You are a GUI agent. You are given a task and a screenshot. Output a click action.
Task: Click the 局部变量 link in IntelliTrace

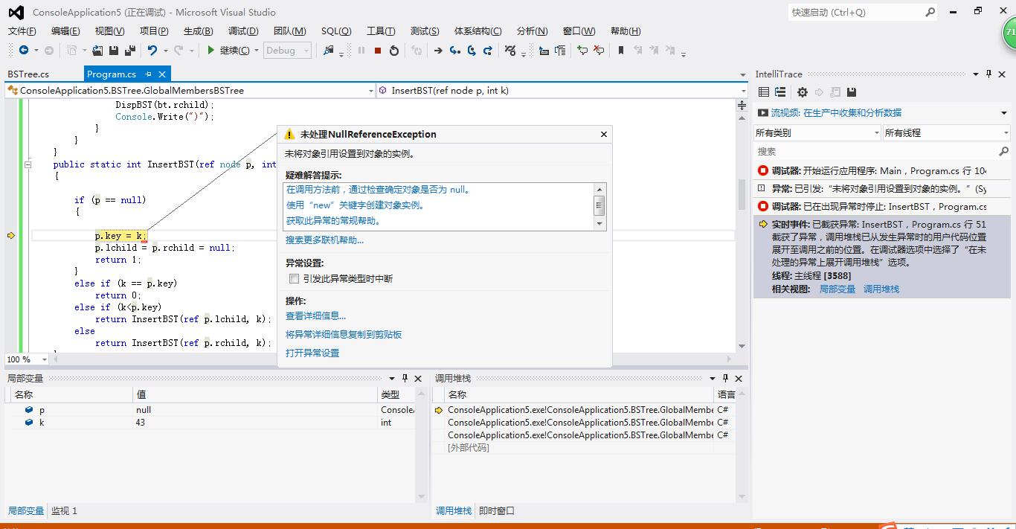coord(837,289)
